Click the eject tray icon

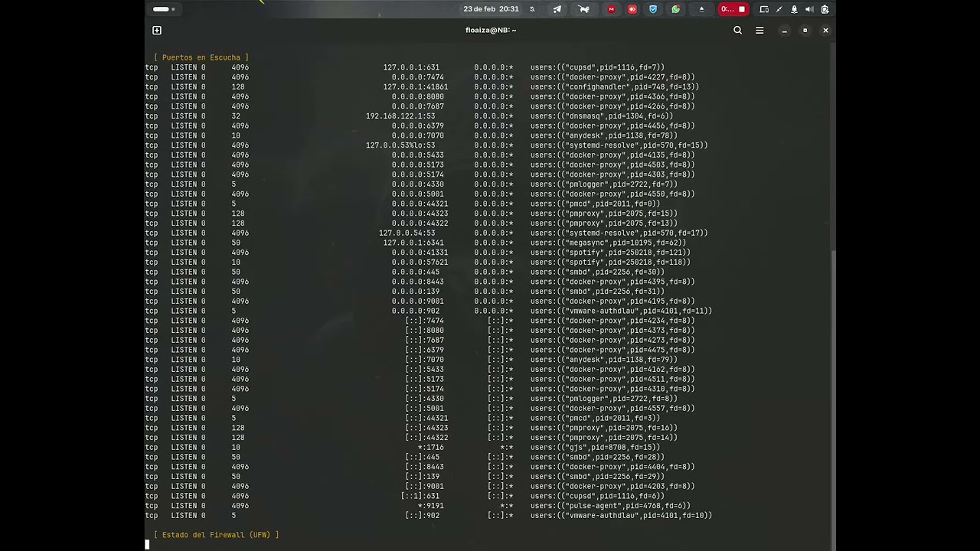pyautogui.click(x=701, y=9)
